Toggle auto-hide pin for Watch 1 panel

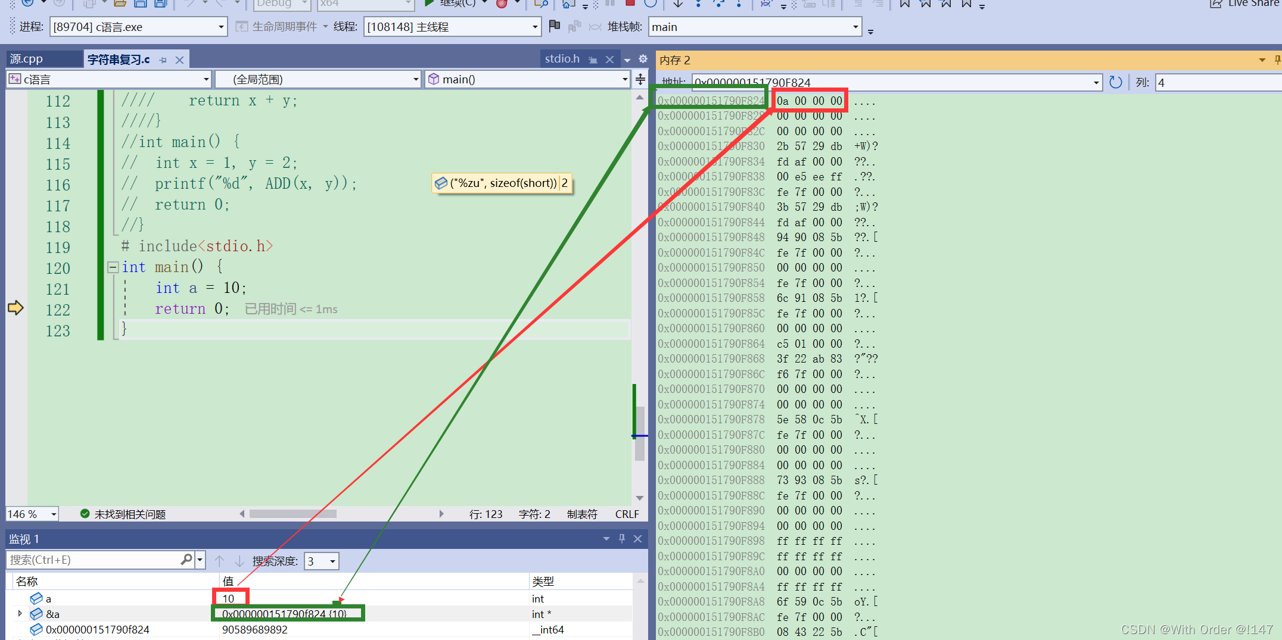click(622, 538)
